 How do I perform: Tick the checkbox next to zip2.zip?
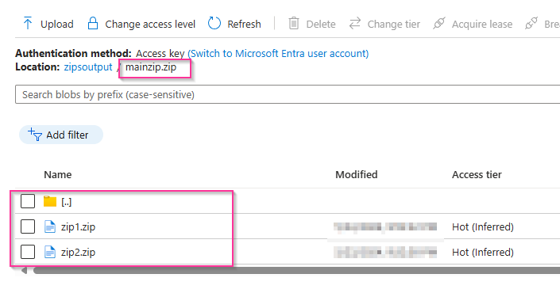pyautogui.click(x=28, y=252)
